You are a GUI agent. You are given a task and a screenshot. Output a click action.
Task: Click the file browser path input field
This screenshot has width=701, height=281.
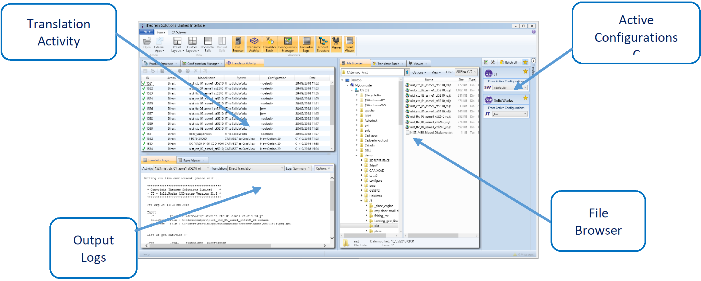[x=373, y=72]
